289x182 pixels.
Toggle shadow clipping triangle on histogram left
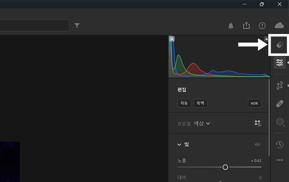172,39
